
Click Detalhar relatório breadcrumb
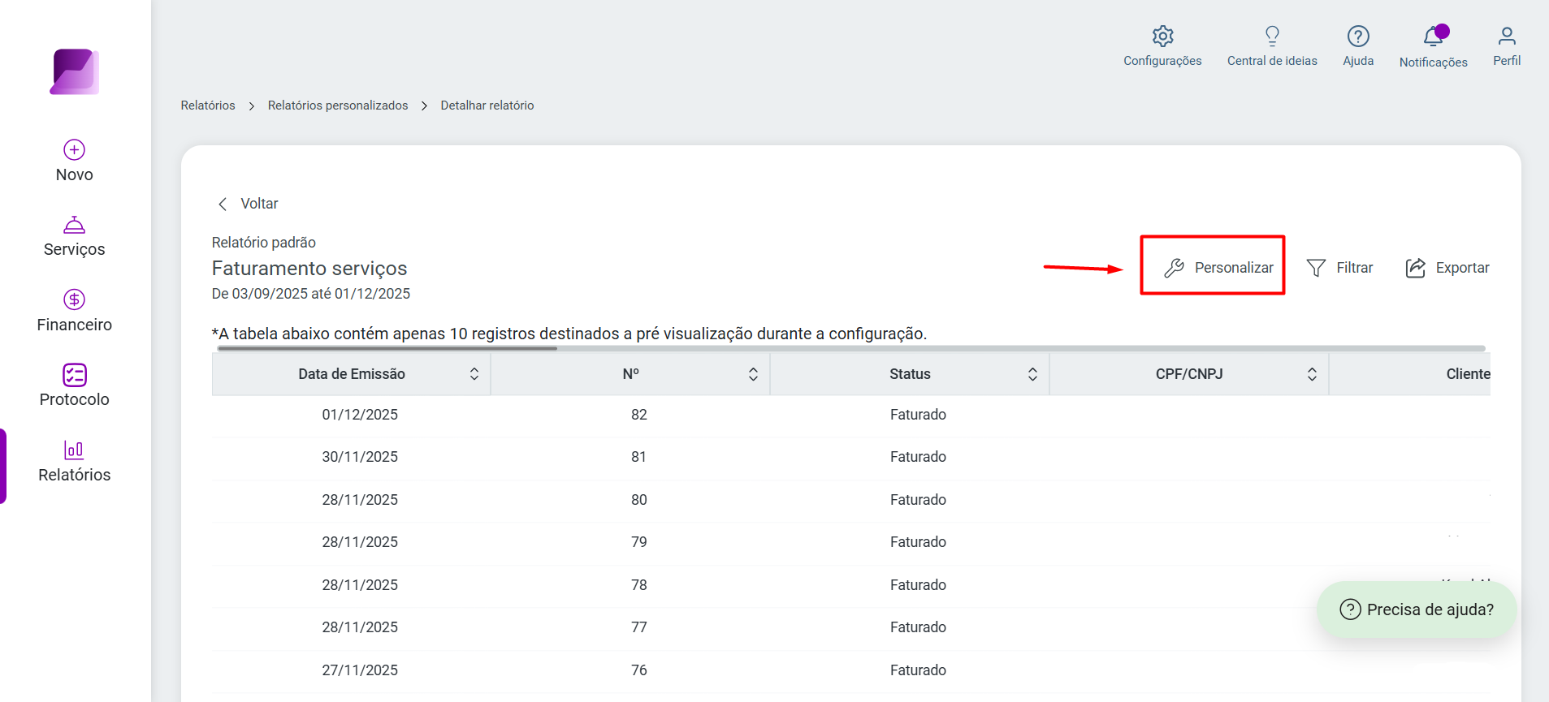487,106
